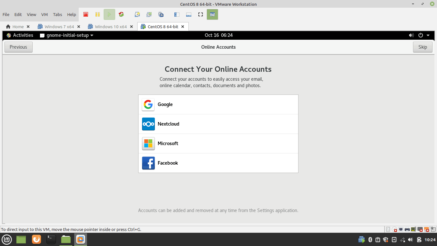The height and width of the screenshot is (246, 437).
Task: Click the Facebook logo icon
Action: [148, 163]
